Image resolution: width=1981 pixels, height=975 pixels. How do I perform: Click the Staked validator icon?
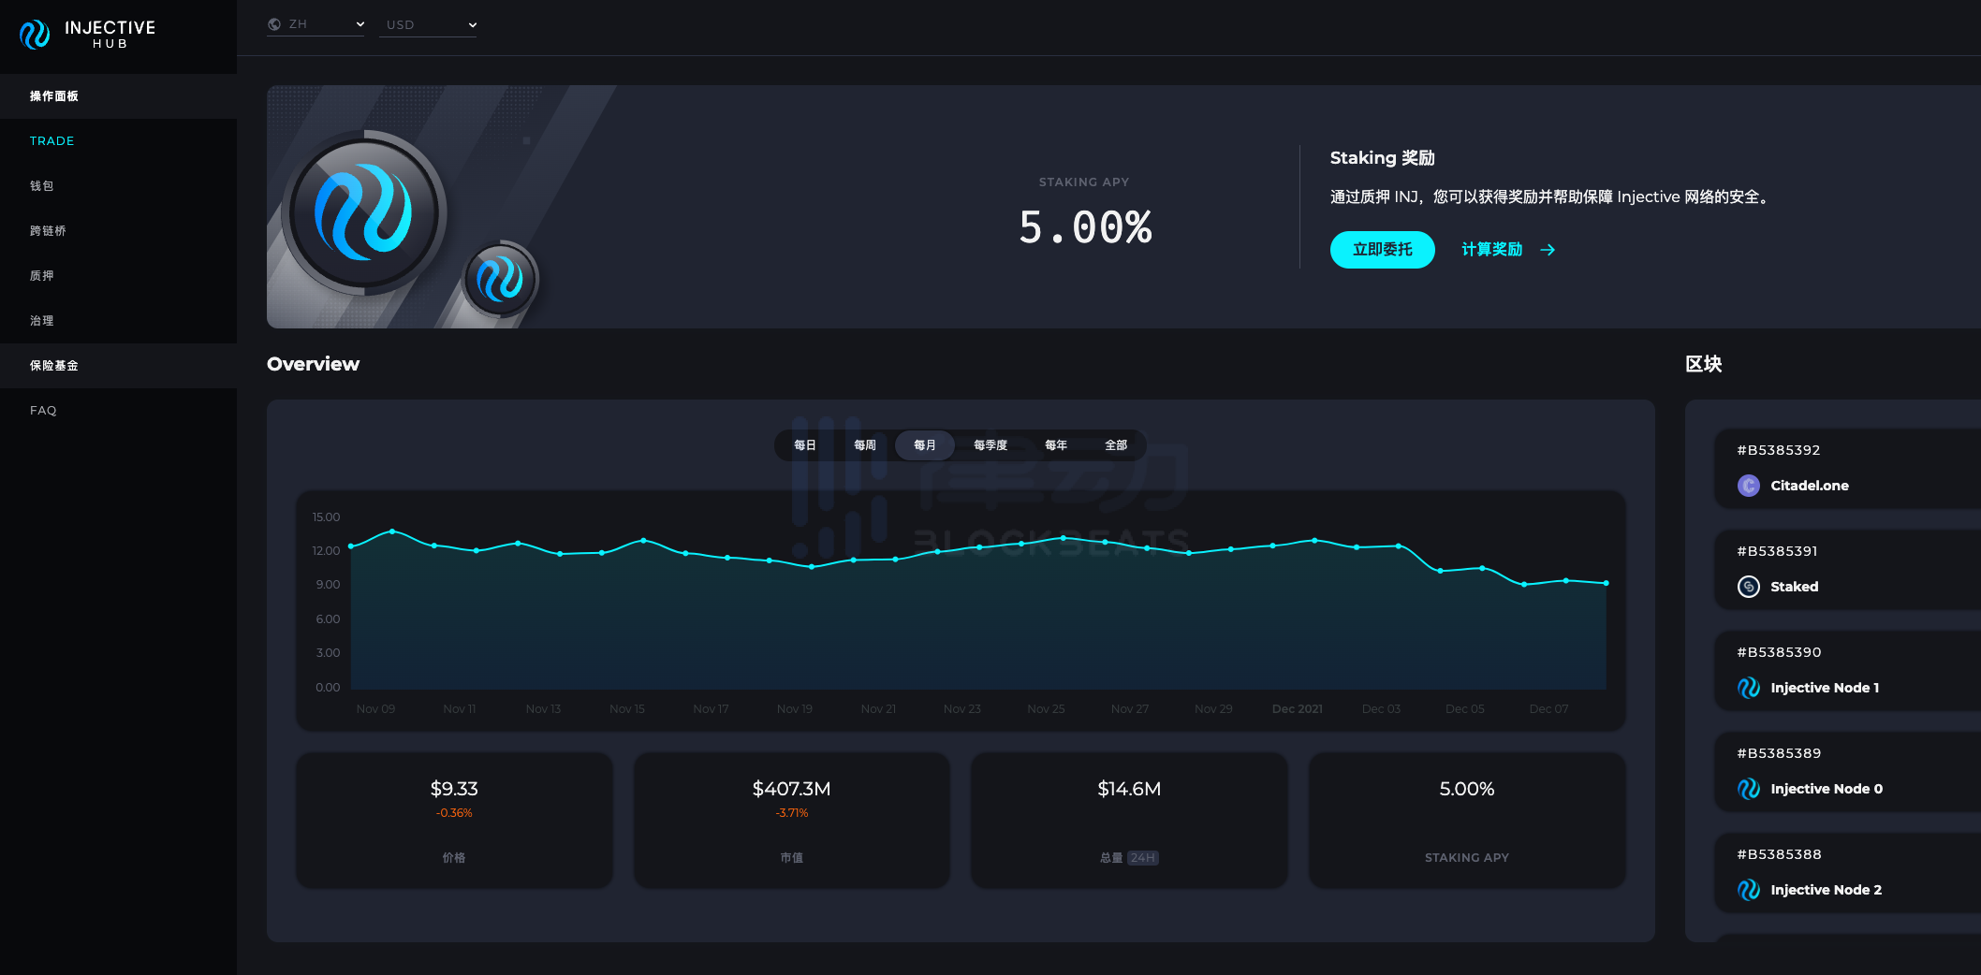click(x=1748, y=587)
